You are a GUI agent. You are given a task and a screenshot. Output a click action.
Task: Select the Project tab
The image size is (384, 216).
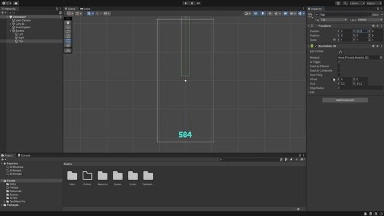pos(7,155)
